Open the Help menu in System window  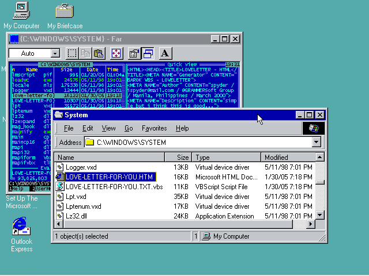pyautogui.click(x=182, y=128)
